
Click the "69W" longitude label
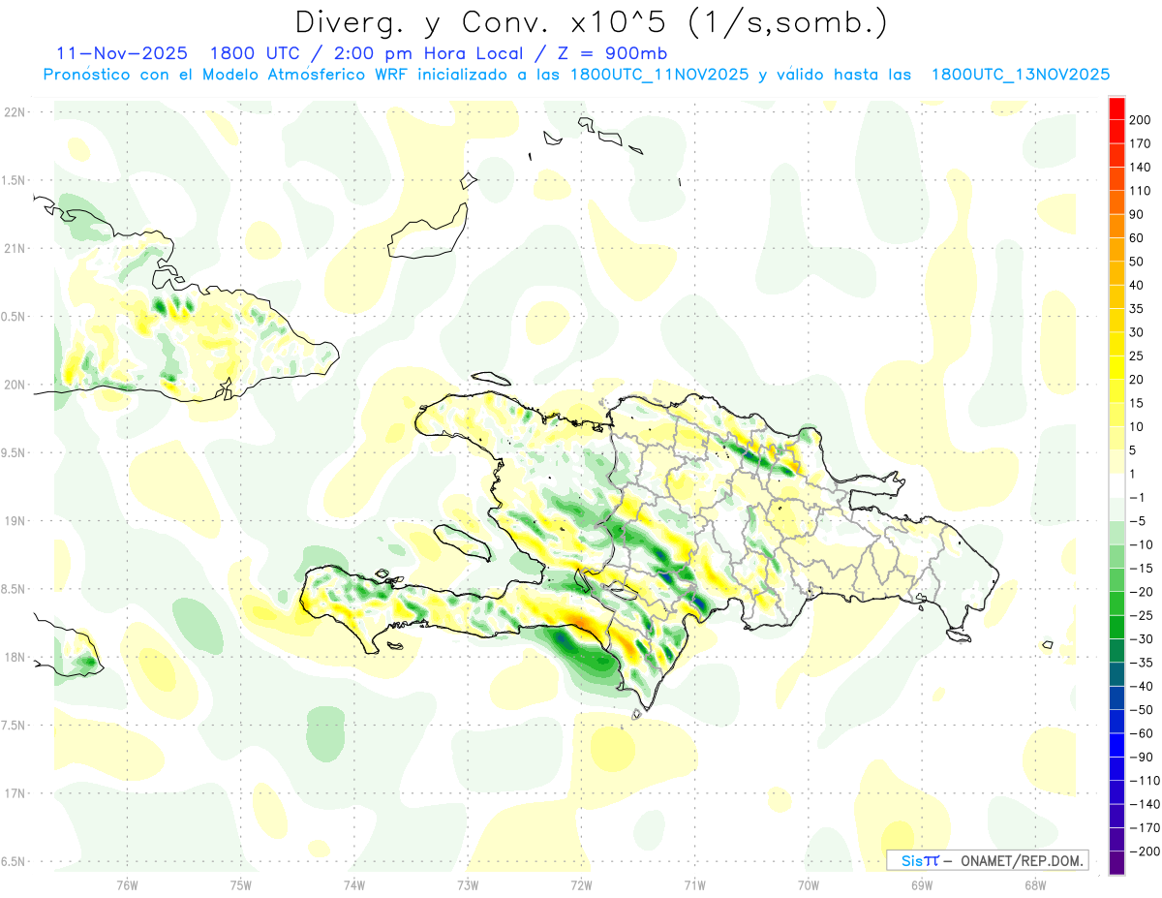pyautogui.click(x=921, y=884)
